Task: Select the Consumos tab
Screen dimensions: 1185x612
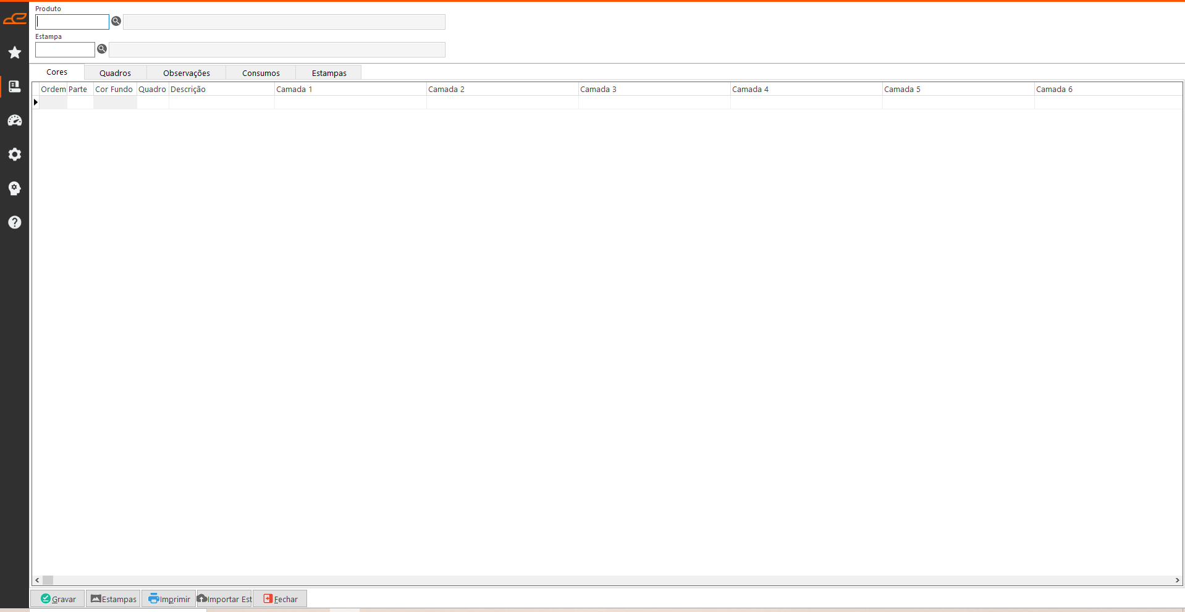Action: 261,73
